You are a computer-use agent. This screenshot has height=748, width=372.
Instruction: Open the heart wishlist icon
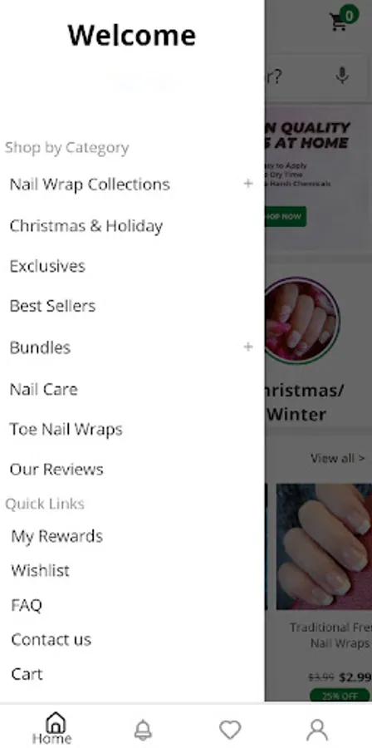pyautogui.click(x=230, y=730)
